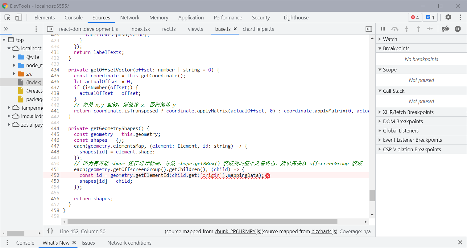Expand the img.alicdn domain node

coord(9,116)
